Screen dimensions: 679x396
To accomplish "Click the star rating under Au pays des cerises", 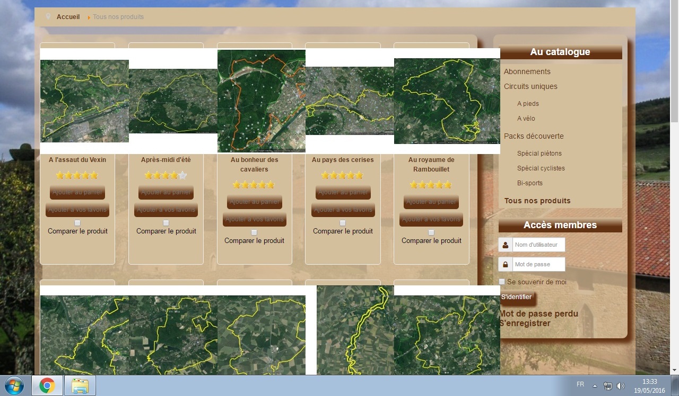I will (343, 175).
